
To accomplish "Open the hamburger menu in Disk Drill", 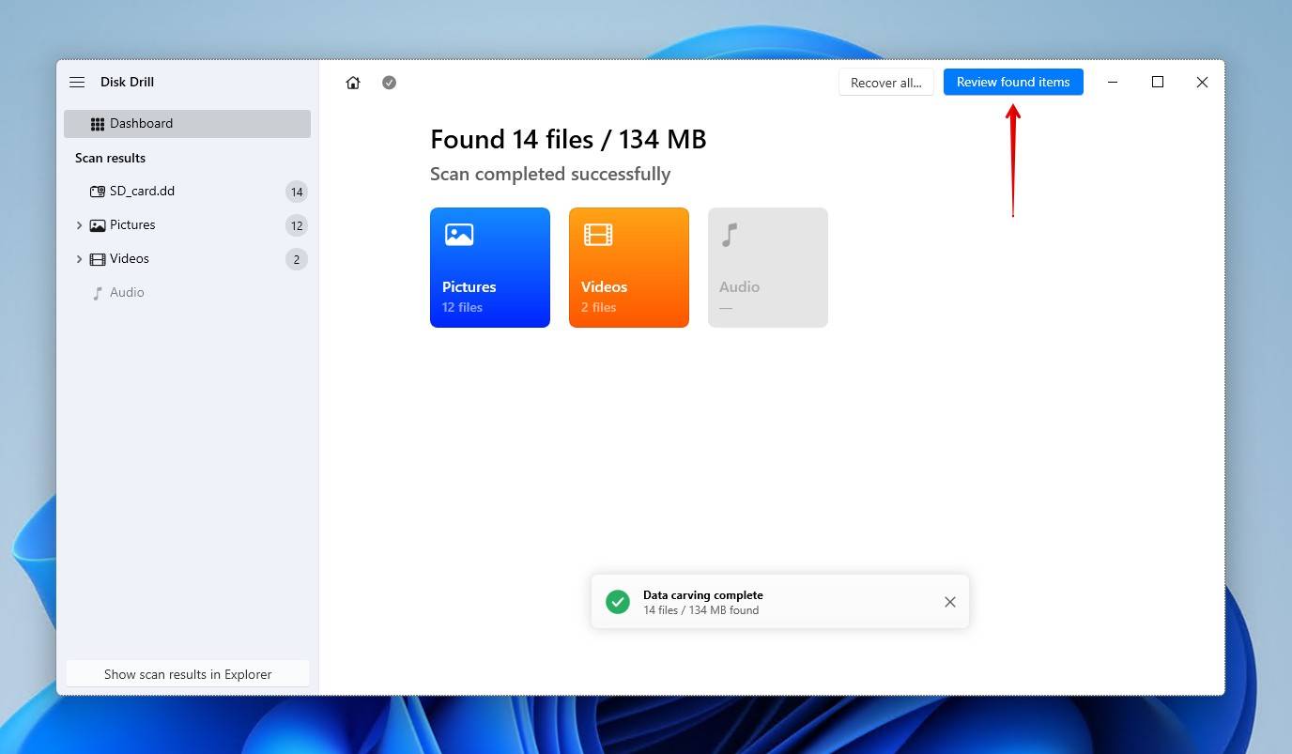I will 77,82.
